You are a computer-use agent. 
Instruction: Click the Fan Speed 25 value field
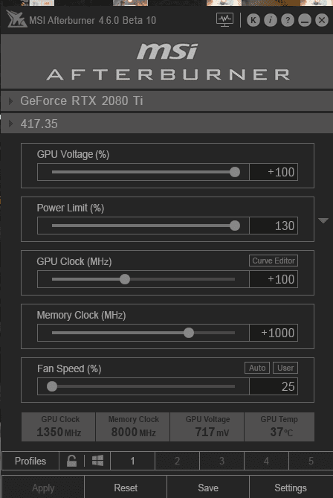(274, 386)
